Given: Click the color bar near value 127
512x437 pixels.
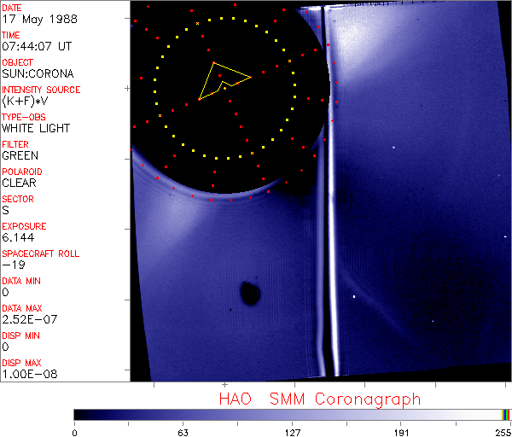Looking at the screenshot, I should coord(292,414).
